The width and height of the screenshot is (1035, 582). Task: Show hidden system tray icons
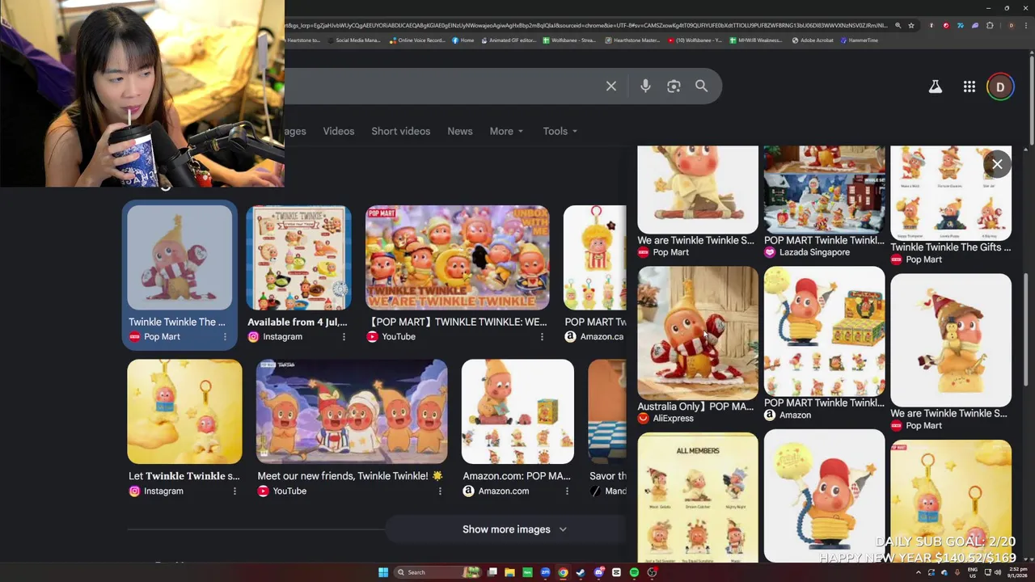(918, 572)
